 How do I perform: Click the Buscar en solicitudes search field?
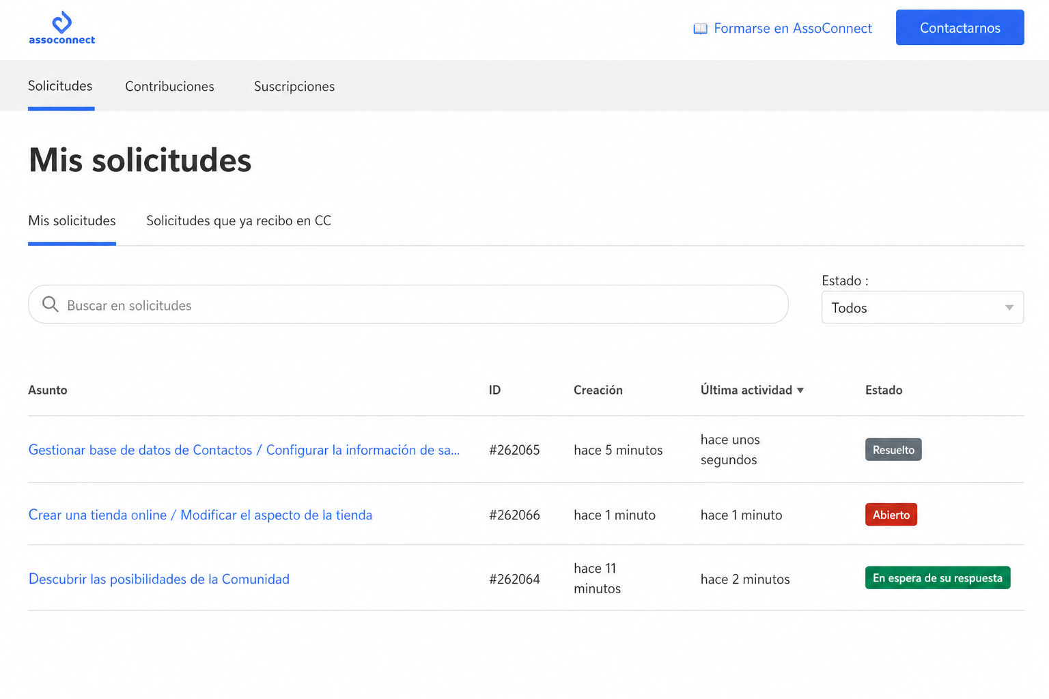tap(408, 304)
